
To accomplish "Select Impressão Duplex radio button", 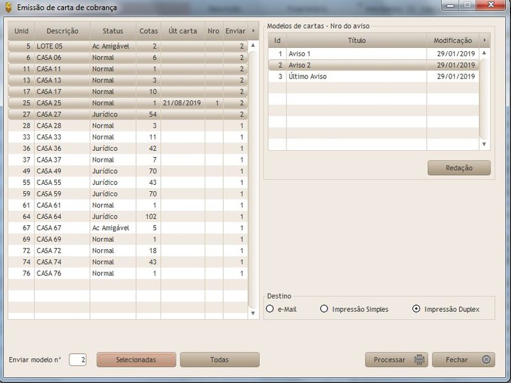I will tap(416, 309).
